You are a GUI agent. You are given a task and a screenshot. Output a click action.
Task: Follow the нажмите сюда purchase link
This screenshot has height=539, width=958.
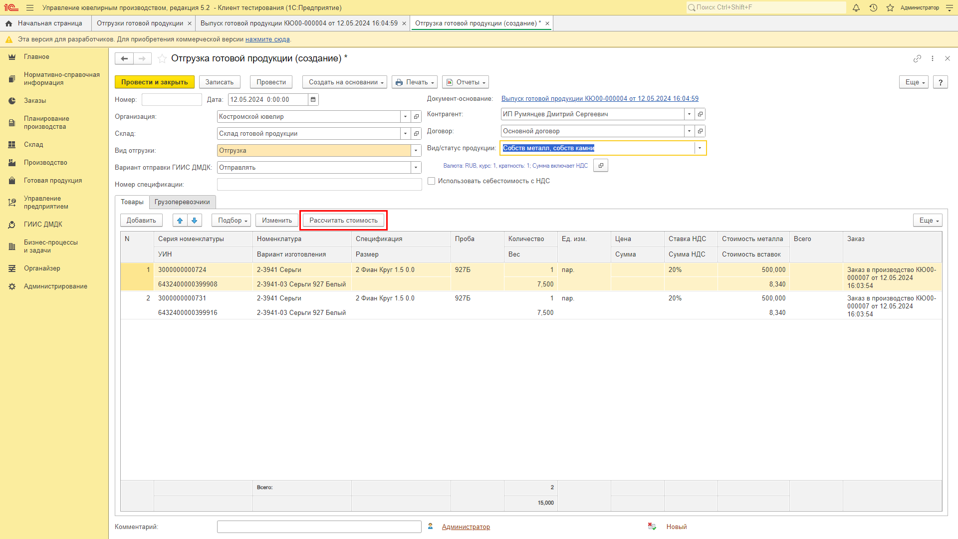[x=267, y=39]
